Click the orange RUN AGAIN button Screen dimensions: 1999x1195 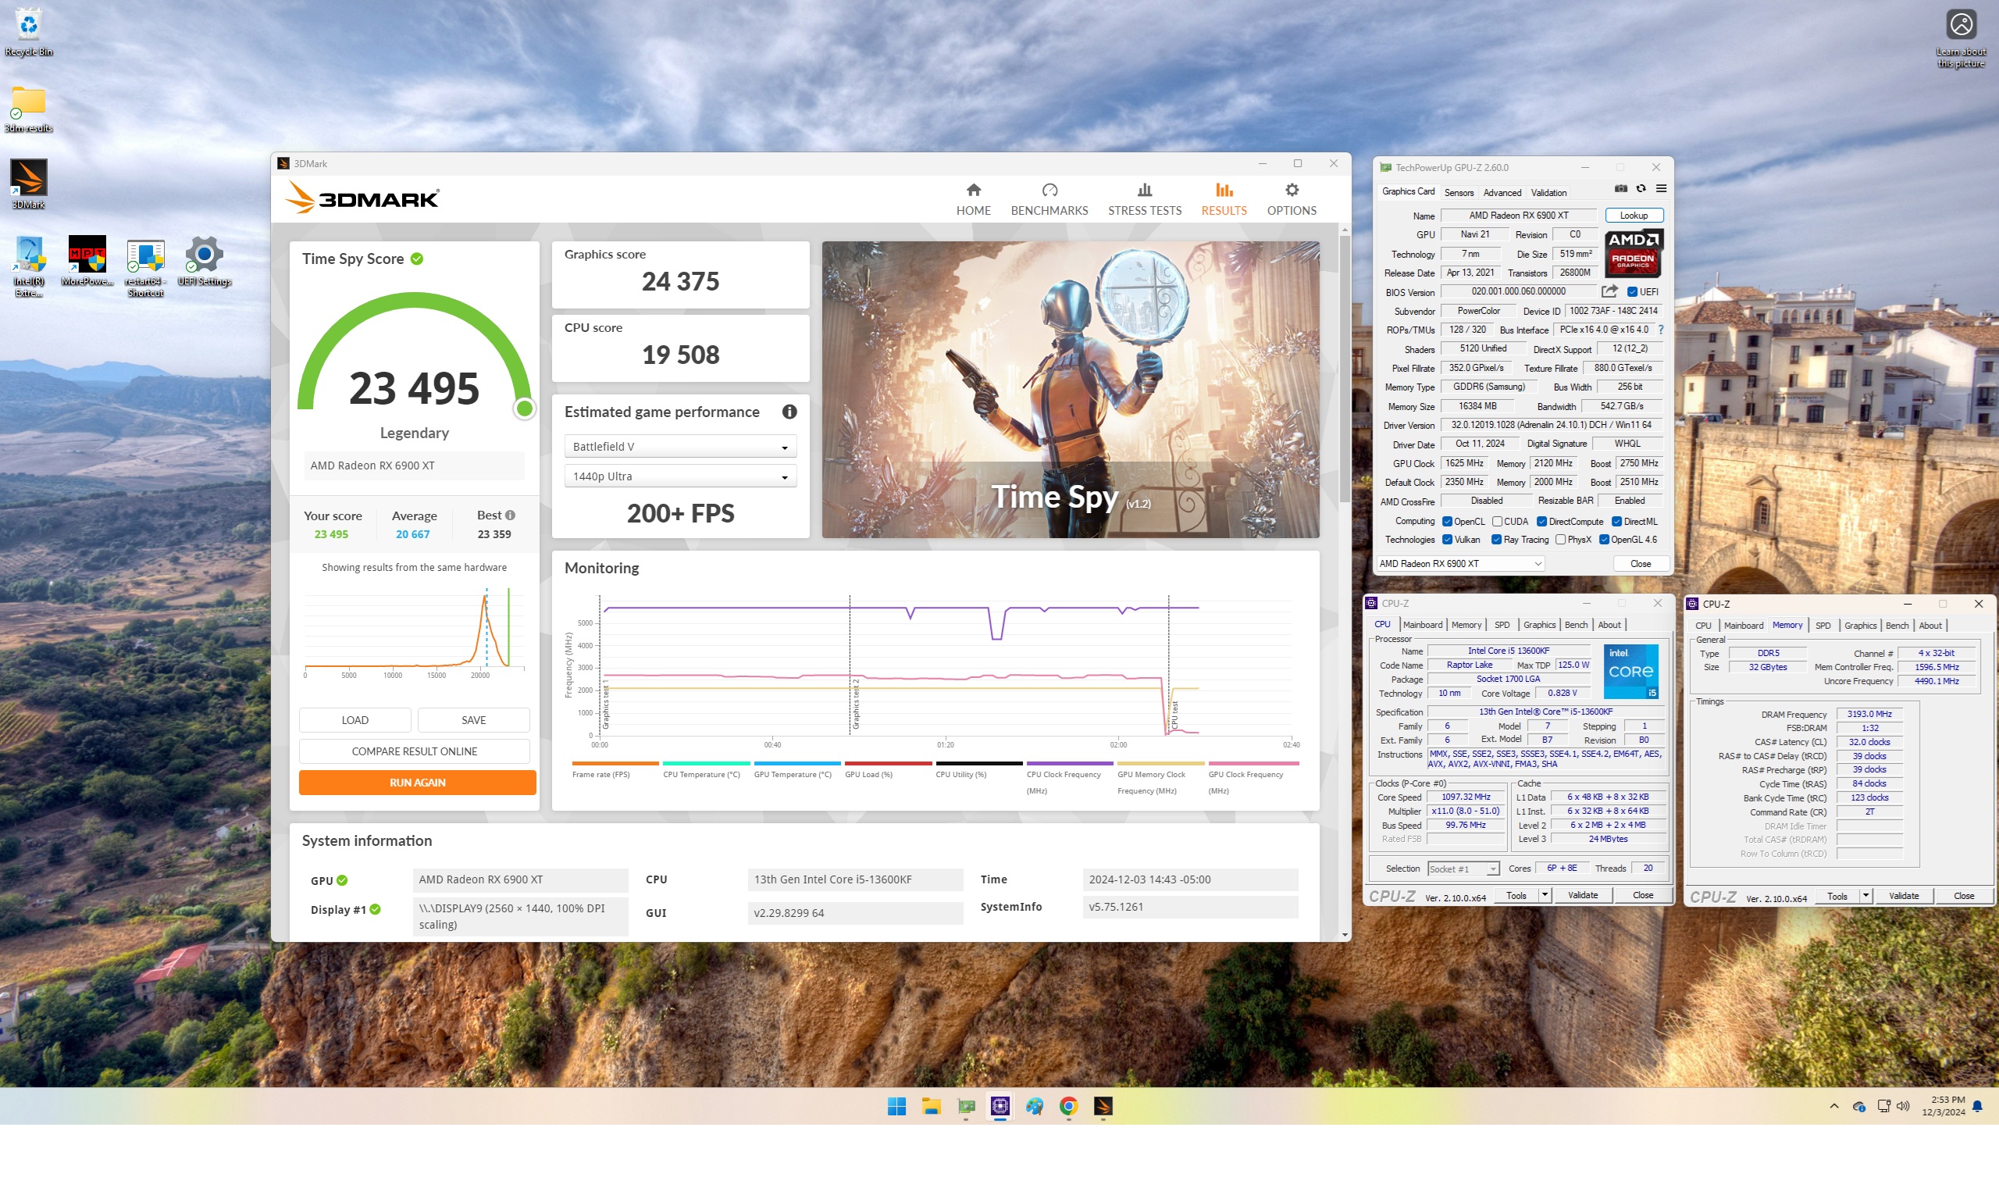[x=417, y=782]
